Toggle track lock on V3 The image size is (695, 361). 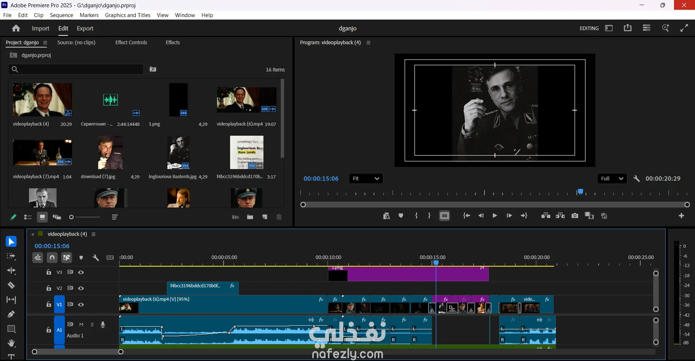[x=49, y=272]
